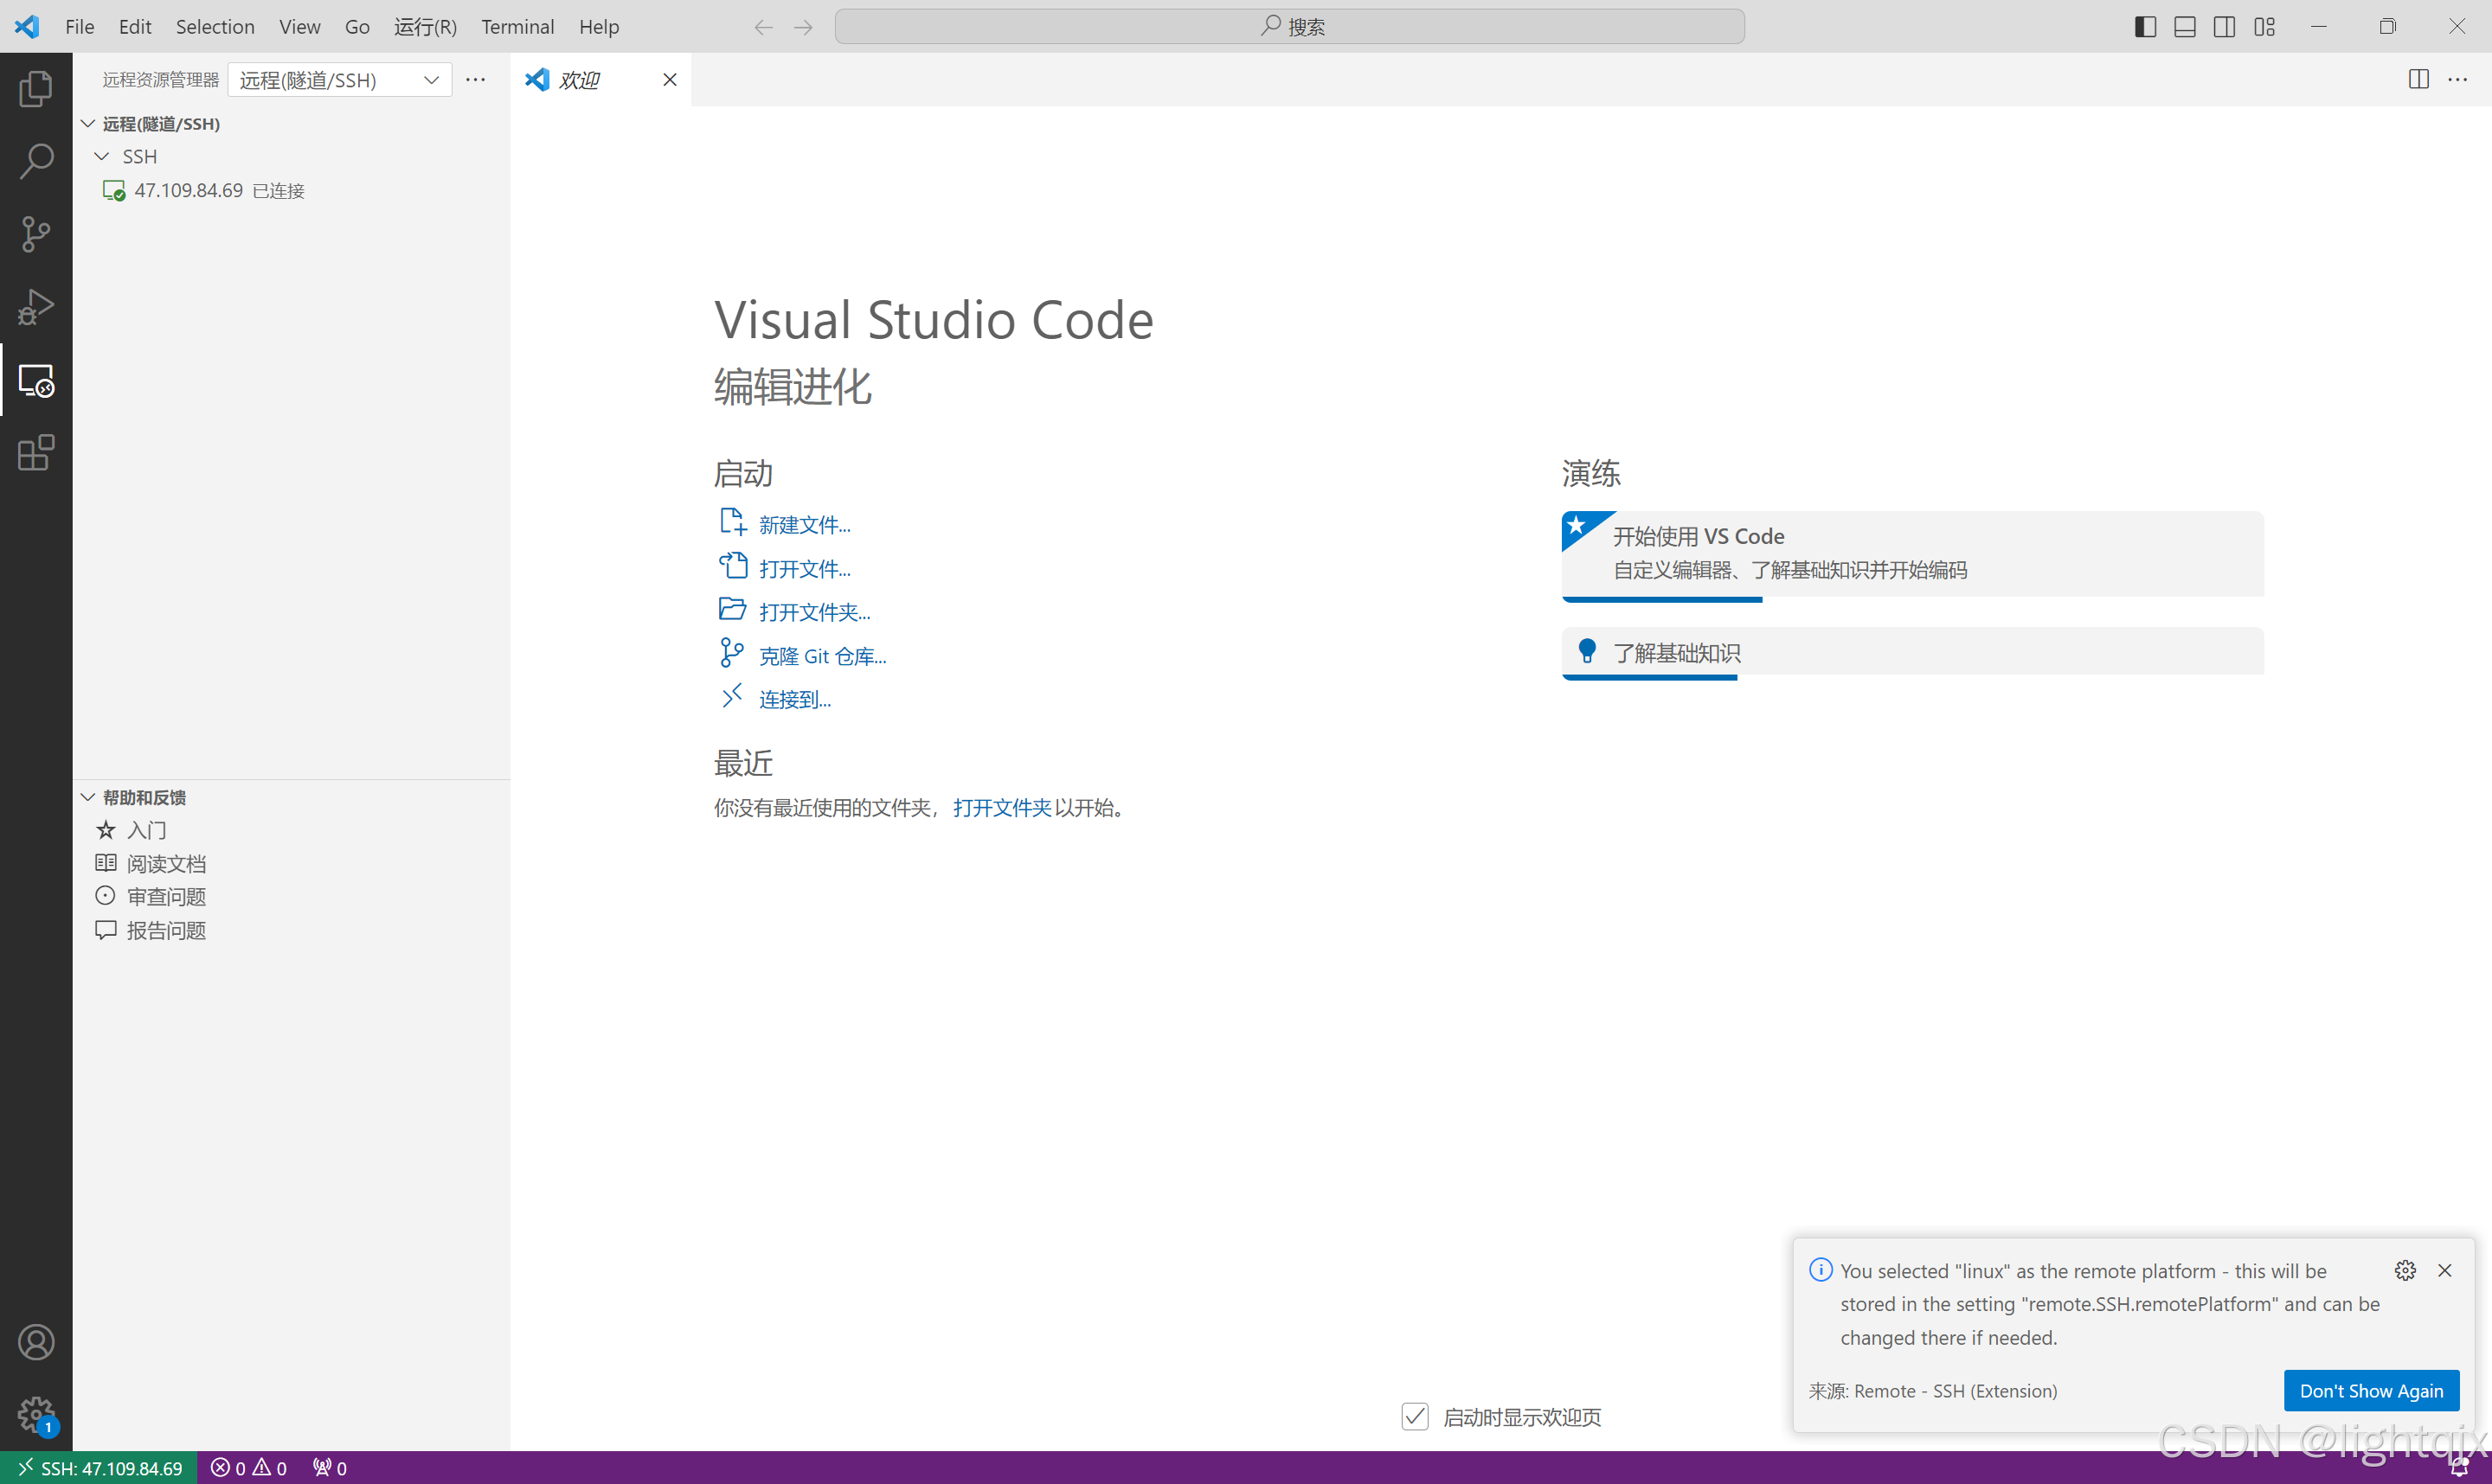Open the editor More Actions ellipsis
Viewport: 2492px width, 1484px height.
pos(2458,79)
